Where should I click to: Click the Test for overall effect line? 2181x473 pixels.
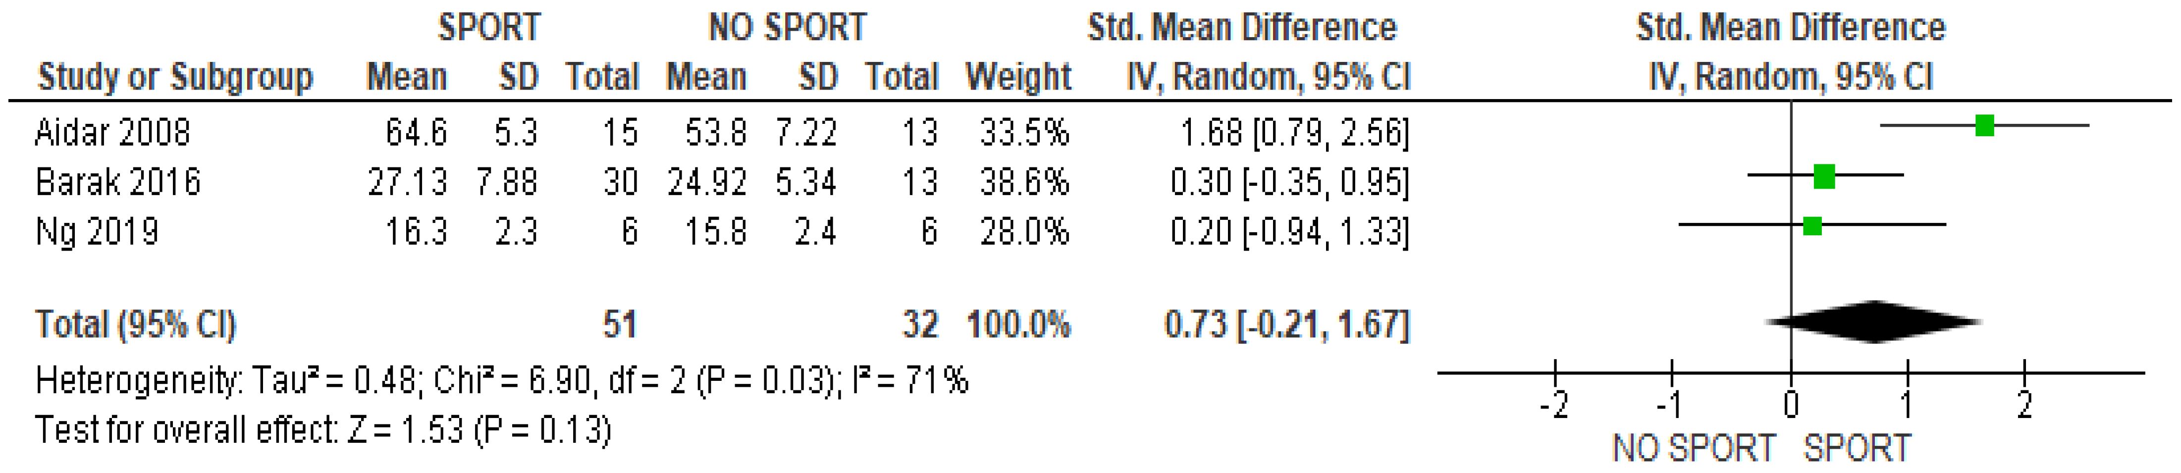coord(322,430)
